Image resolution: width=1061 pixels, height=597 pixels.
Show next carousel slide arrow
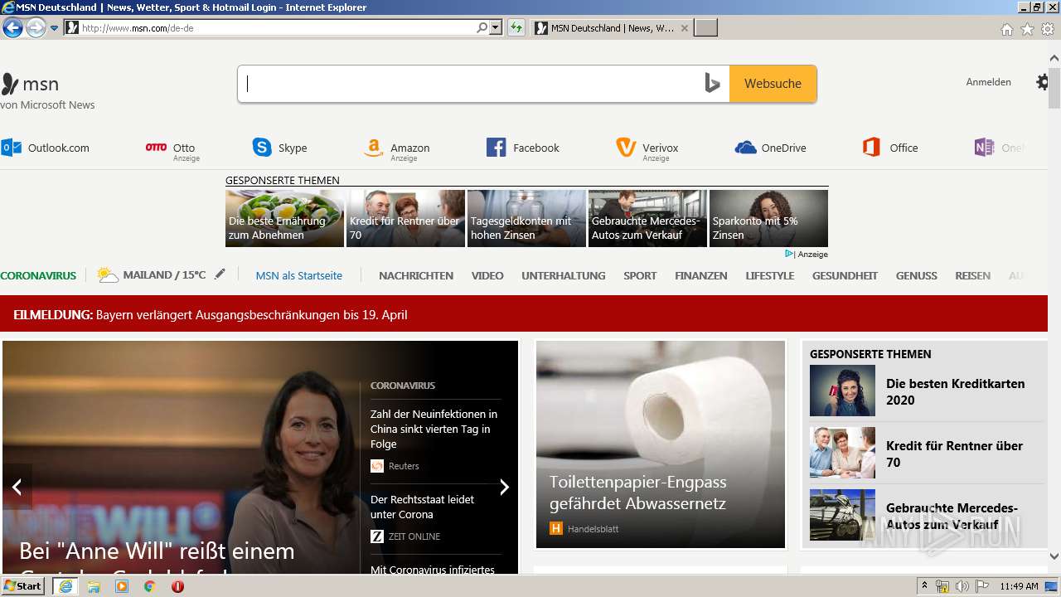point(504,488)
